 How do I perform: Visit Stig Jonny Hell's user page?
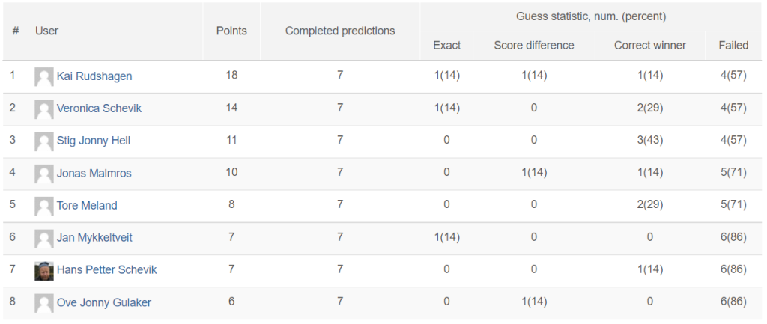(94, 141)
